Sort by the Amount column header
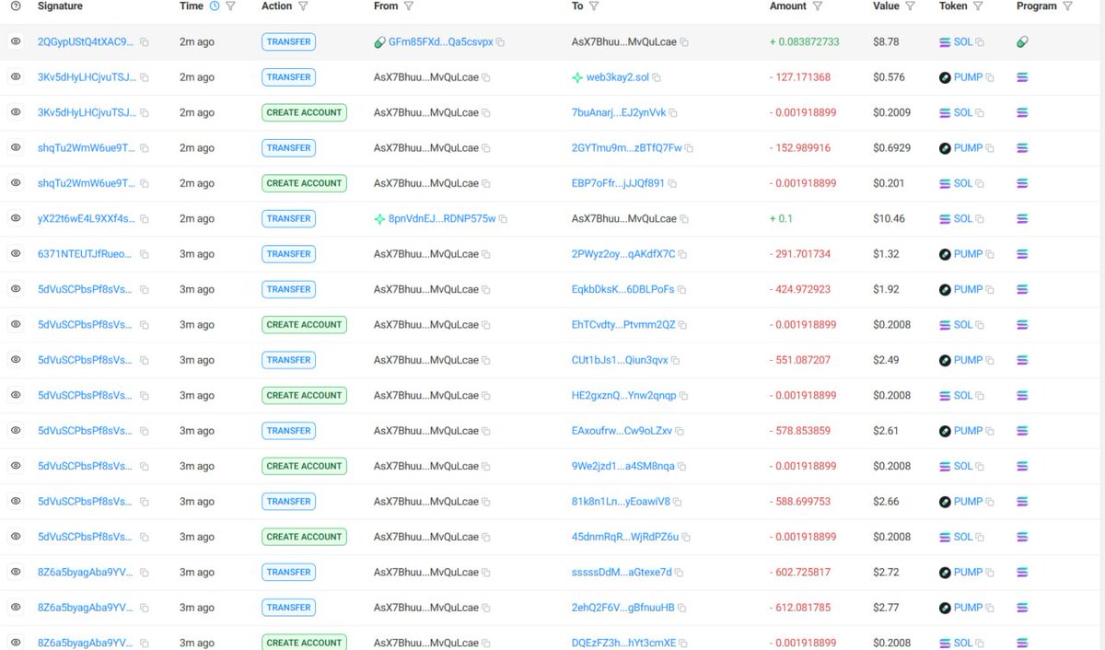This screenshot has height=650, width=1105. point(788,6)
